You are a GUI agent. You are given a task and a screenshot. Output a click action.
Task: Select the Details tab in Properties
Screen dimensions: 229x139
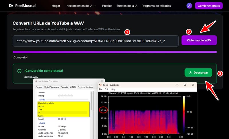(x=73, y=87)
